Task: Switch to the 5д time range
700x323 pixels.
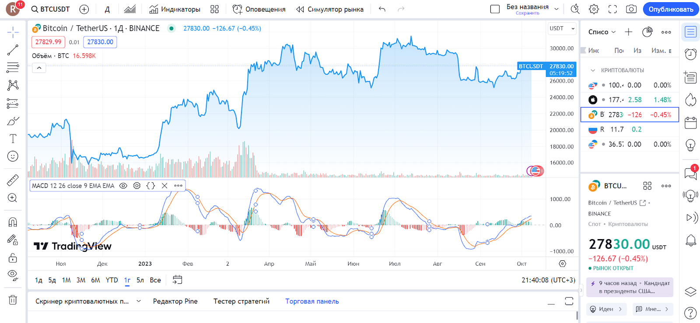Action: pyautogui.click(x=52, y=280)
